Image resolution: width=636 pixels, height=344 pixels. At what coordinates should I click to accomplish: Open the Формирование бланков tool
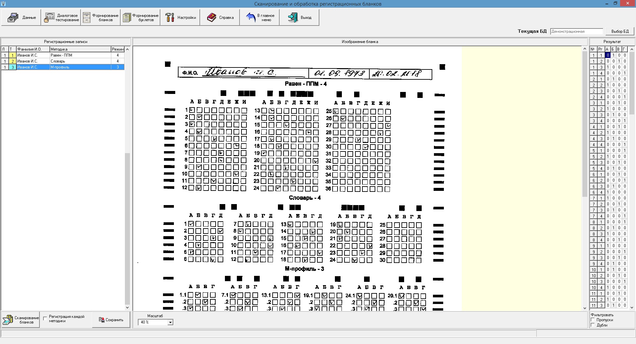tap(87, 18)
